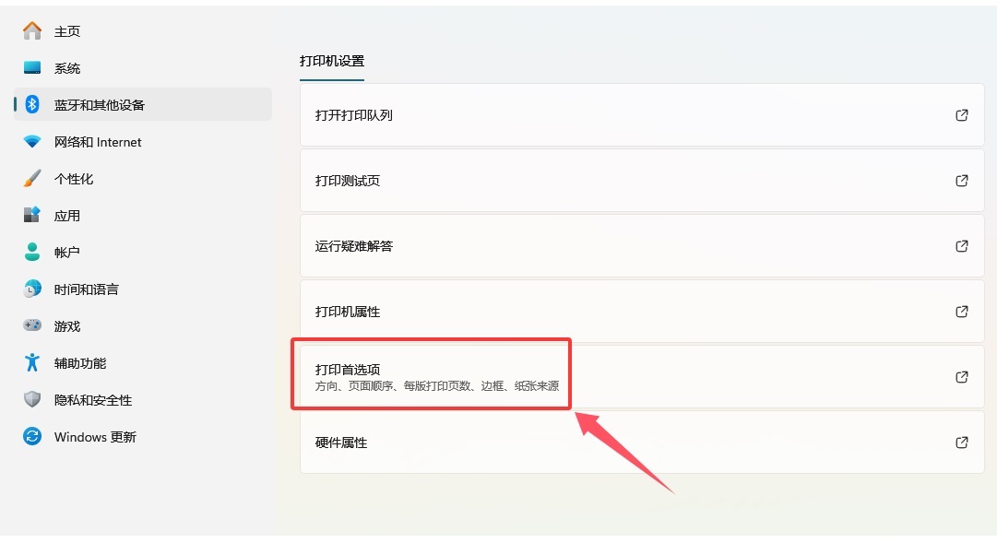Open 帐户 settings category

coord(142,253)
